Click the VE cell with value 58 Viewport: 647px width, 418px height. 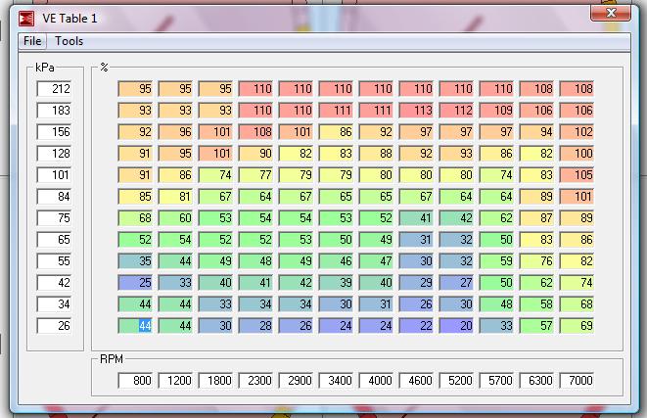pyautogui.click(x=536, y=304)
